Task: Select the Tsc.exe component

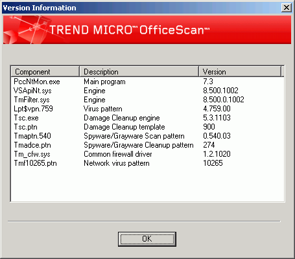Action: 26,118
